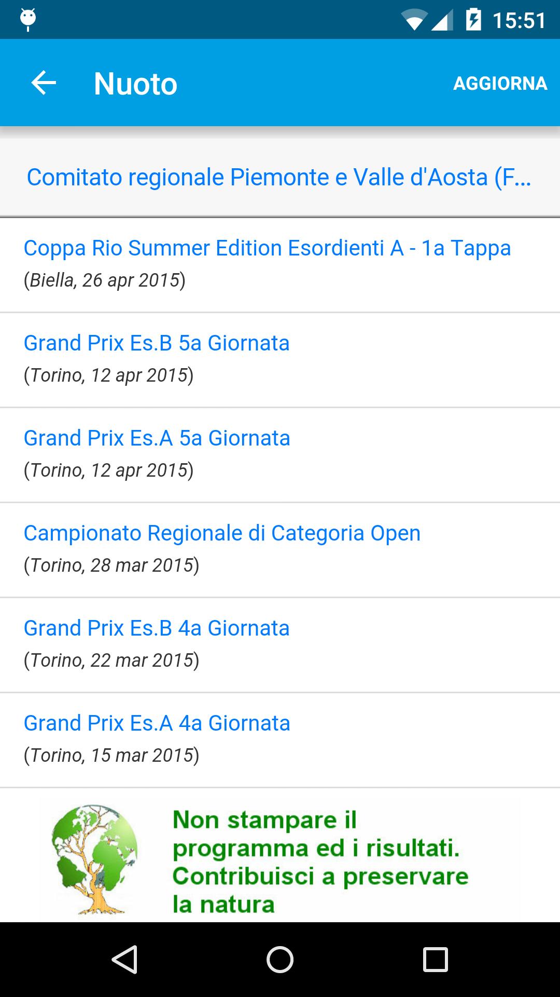Tap the Nuoto page title

pyautogui.click(x=135, y=84)
